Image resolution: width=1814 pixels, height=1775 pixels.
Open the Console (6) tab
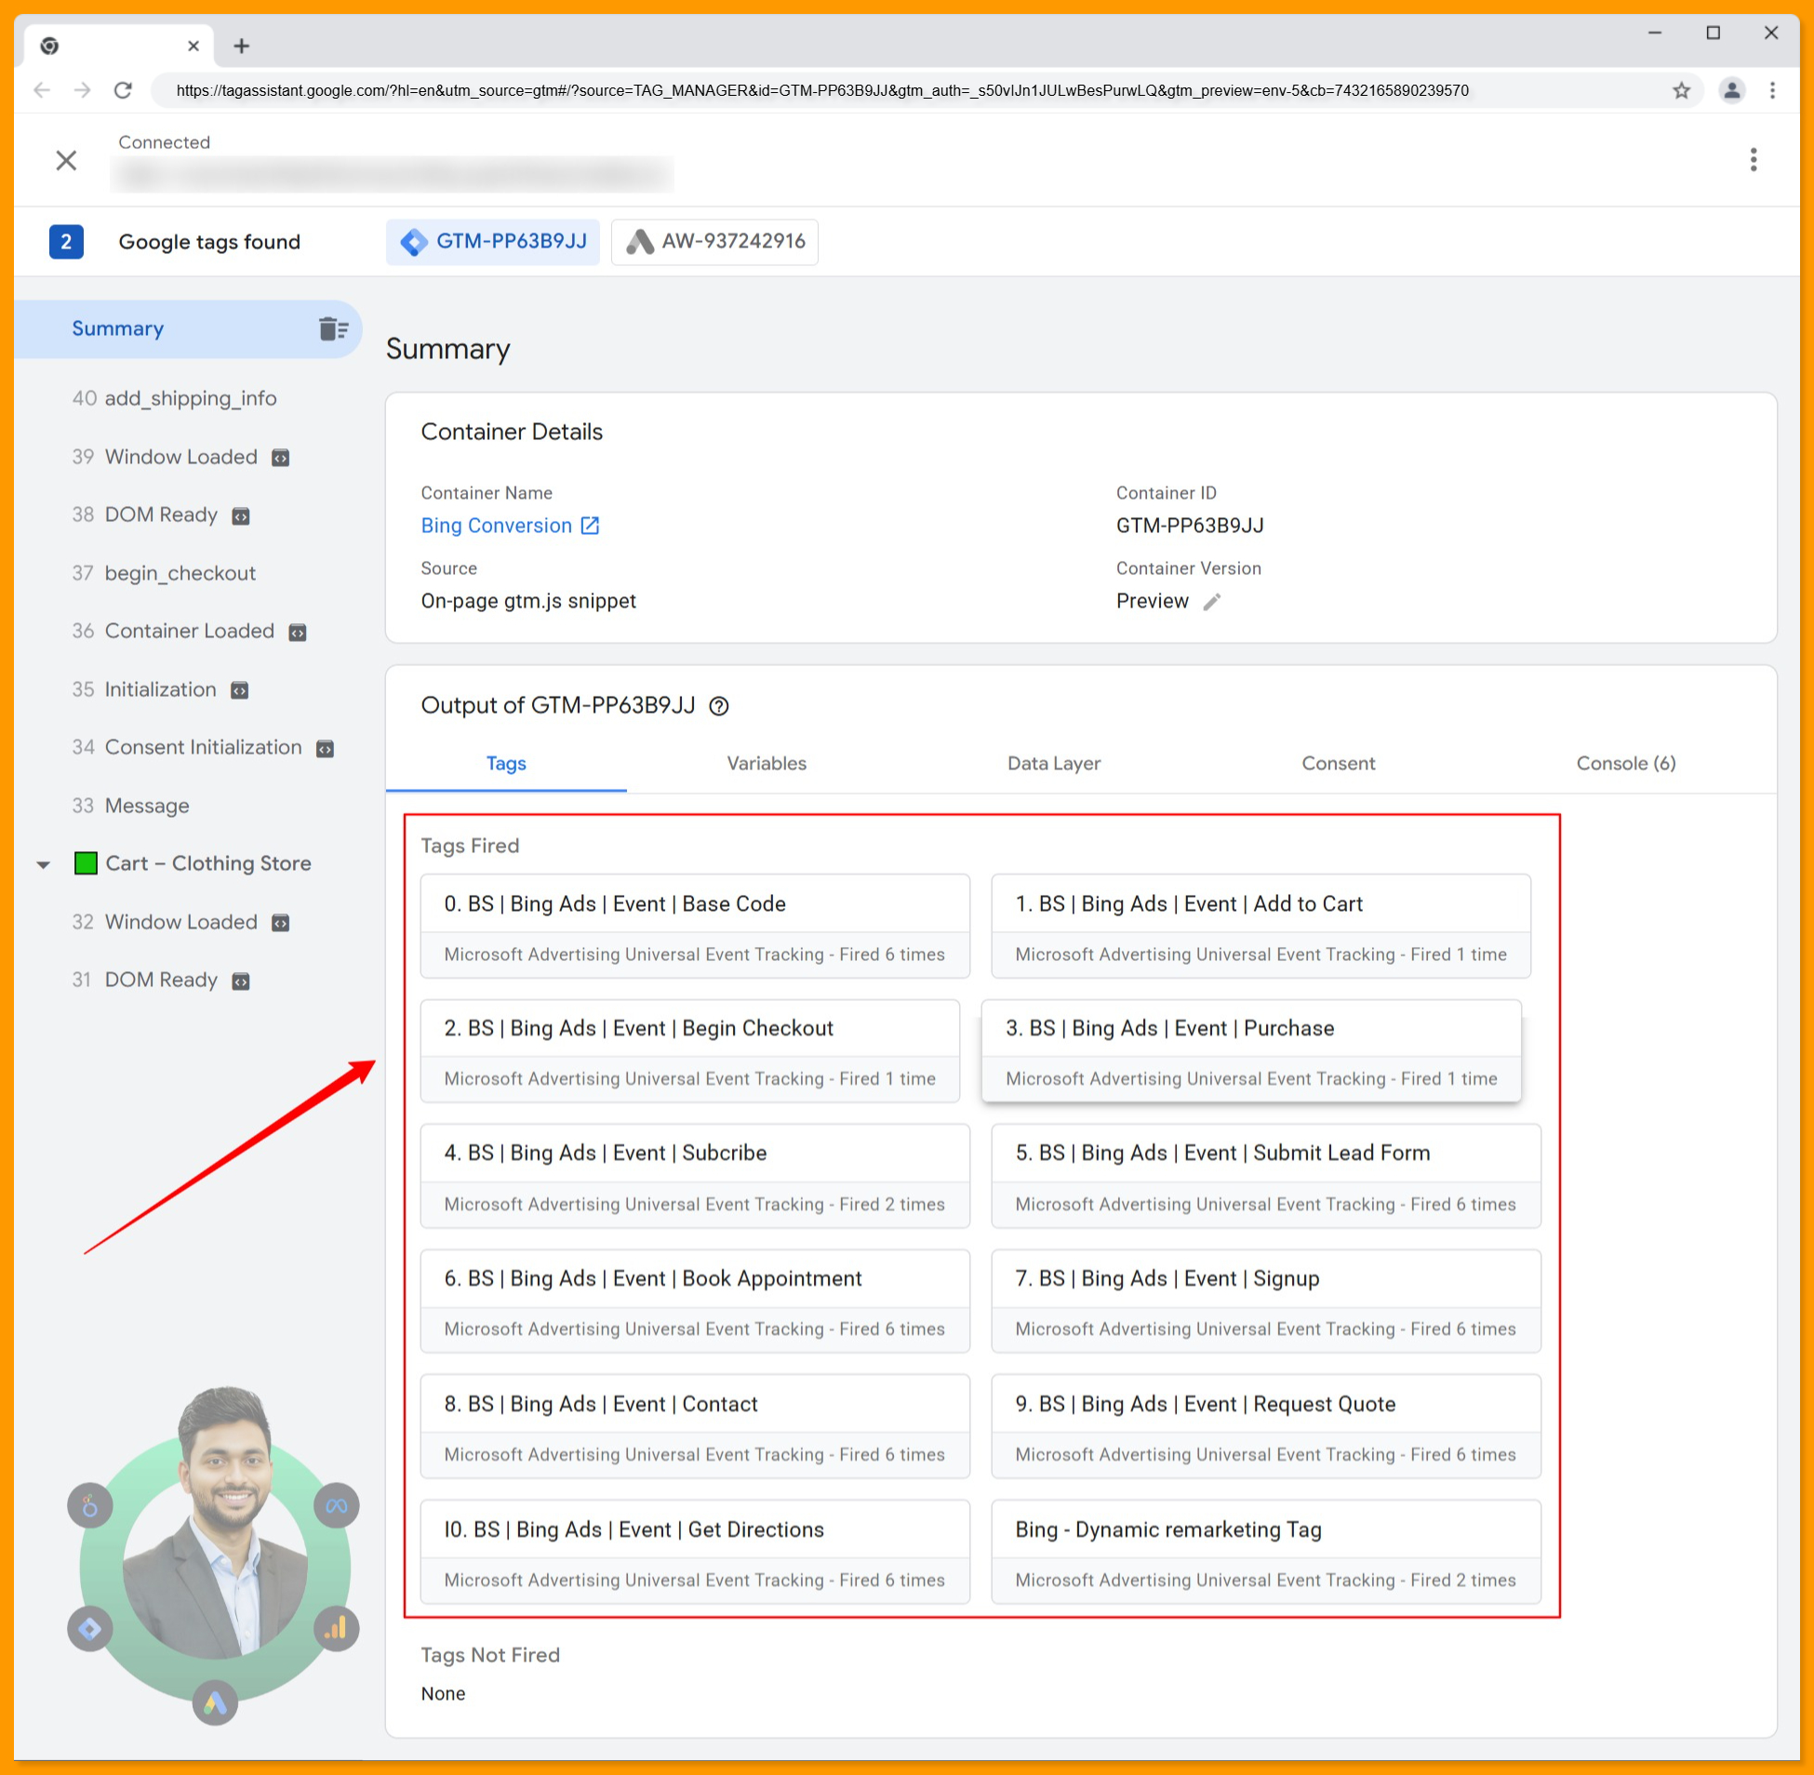[x=1626, y=764]
